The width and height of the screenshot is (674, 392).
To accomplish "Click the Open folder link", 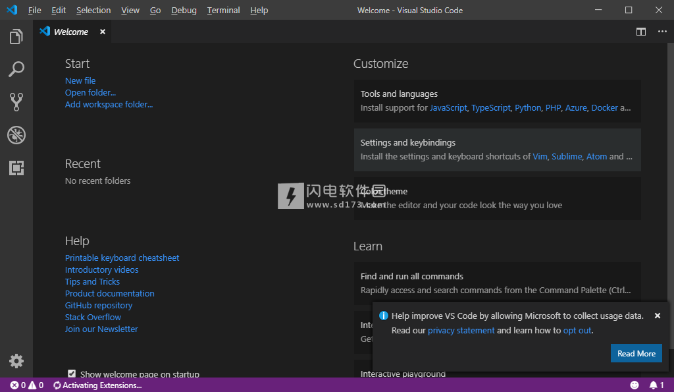I will [90, 92].
